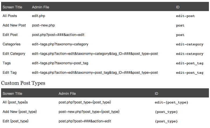
Task: Click the "Custom Post Types" section heading
Action: (23, 83)
